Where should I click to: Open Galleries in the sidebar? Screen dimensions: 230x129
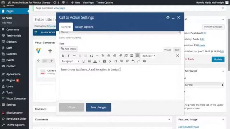coord(14,54)
